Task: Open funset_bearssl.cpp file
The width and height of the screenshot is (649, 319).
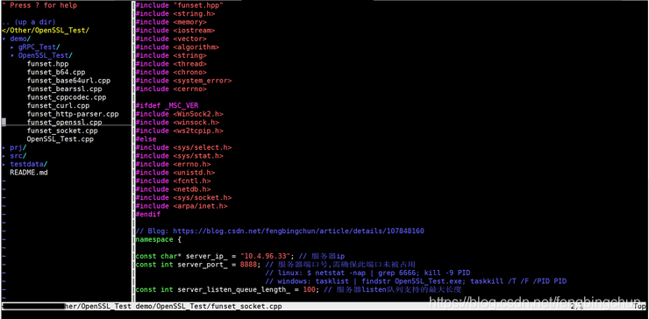Action: (64, 89)
